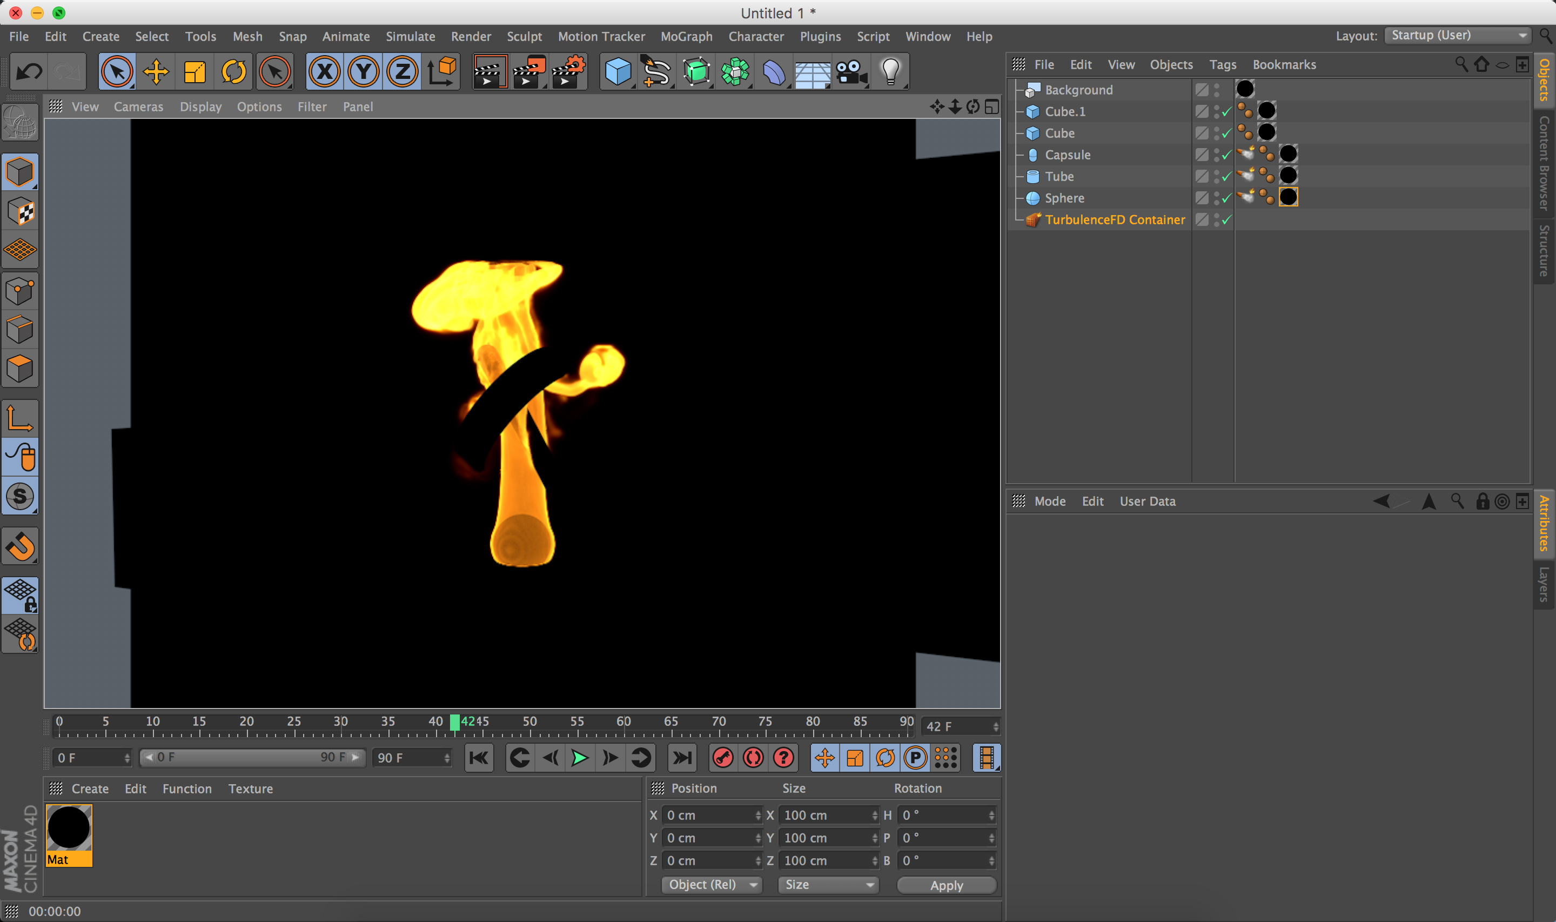Toggle enable checkmark for Cube.1 object

[1226, 112]
